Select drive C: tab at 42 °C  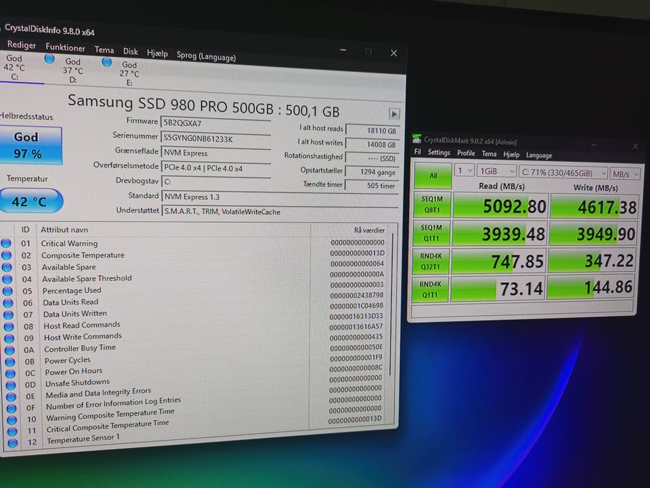click(14, 67)
